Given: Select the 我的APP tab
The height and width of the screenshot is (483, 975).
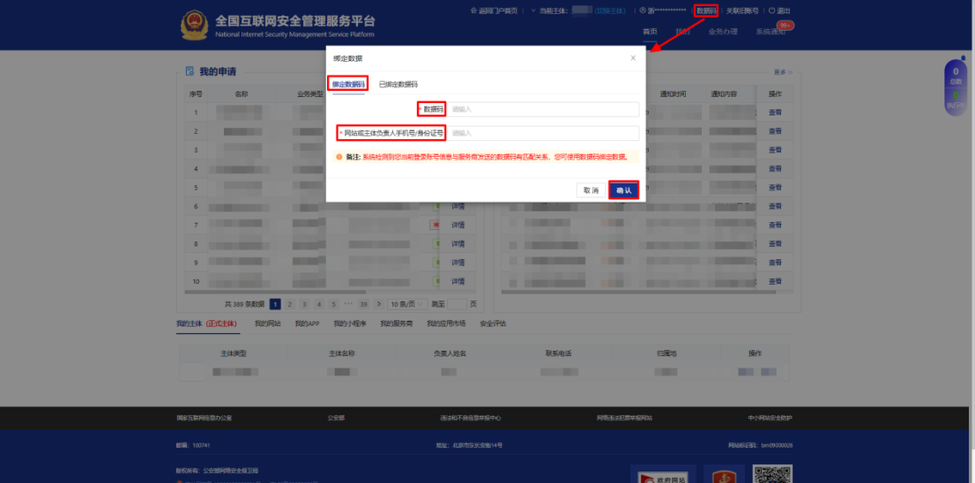Looking at the screenshot, I should 307,323.
